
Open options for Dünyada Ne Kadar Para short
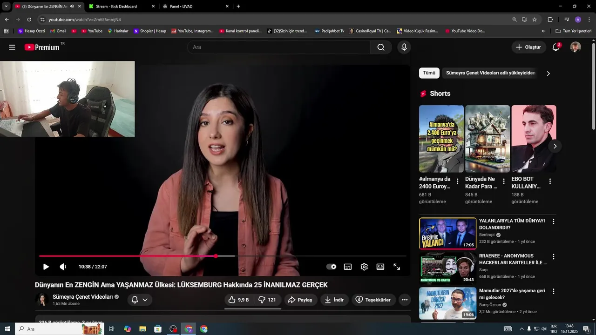[x=504, y=181]
